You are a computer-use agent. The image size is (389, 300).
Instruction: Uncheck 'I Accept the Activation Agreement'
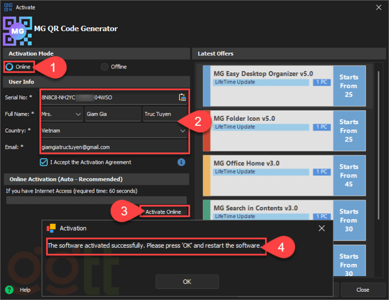pyautogui.click(x=43, y=162)
